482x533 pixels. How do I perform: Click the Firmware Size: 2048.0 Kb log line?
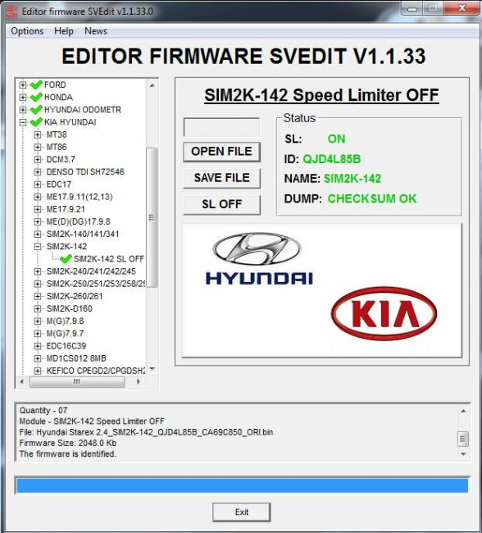point(68,444)
